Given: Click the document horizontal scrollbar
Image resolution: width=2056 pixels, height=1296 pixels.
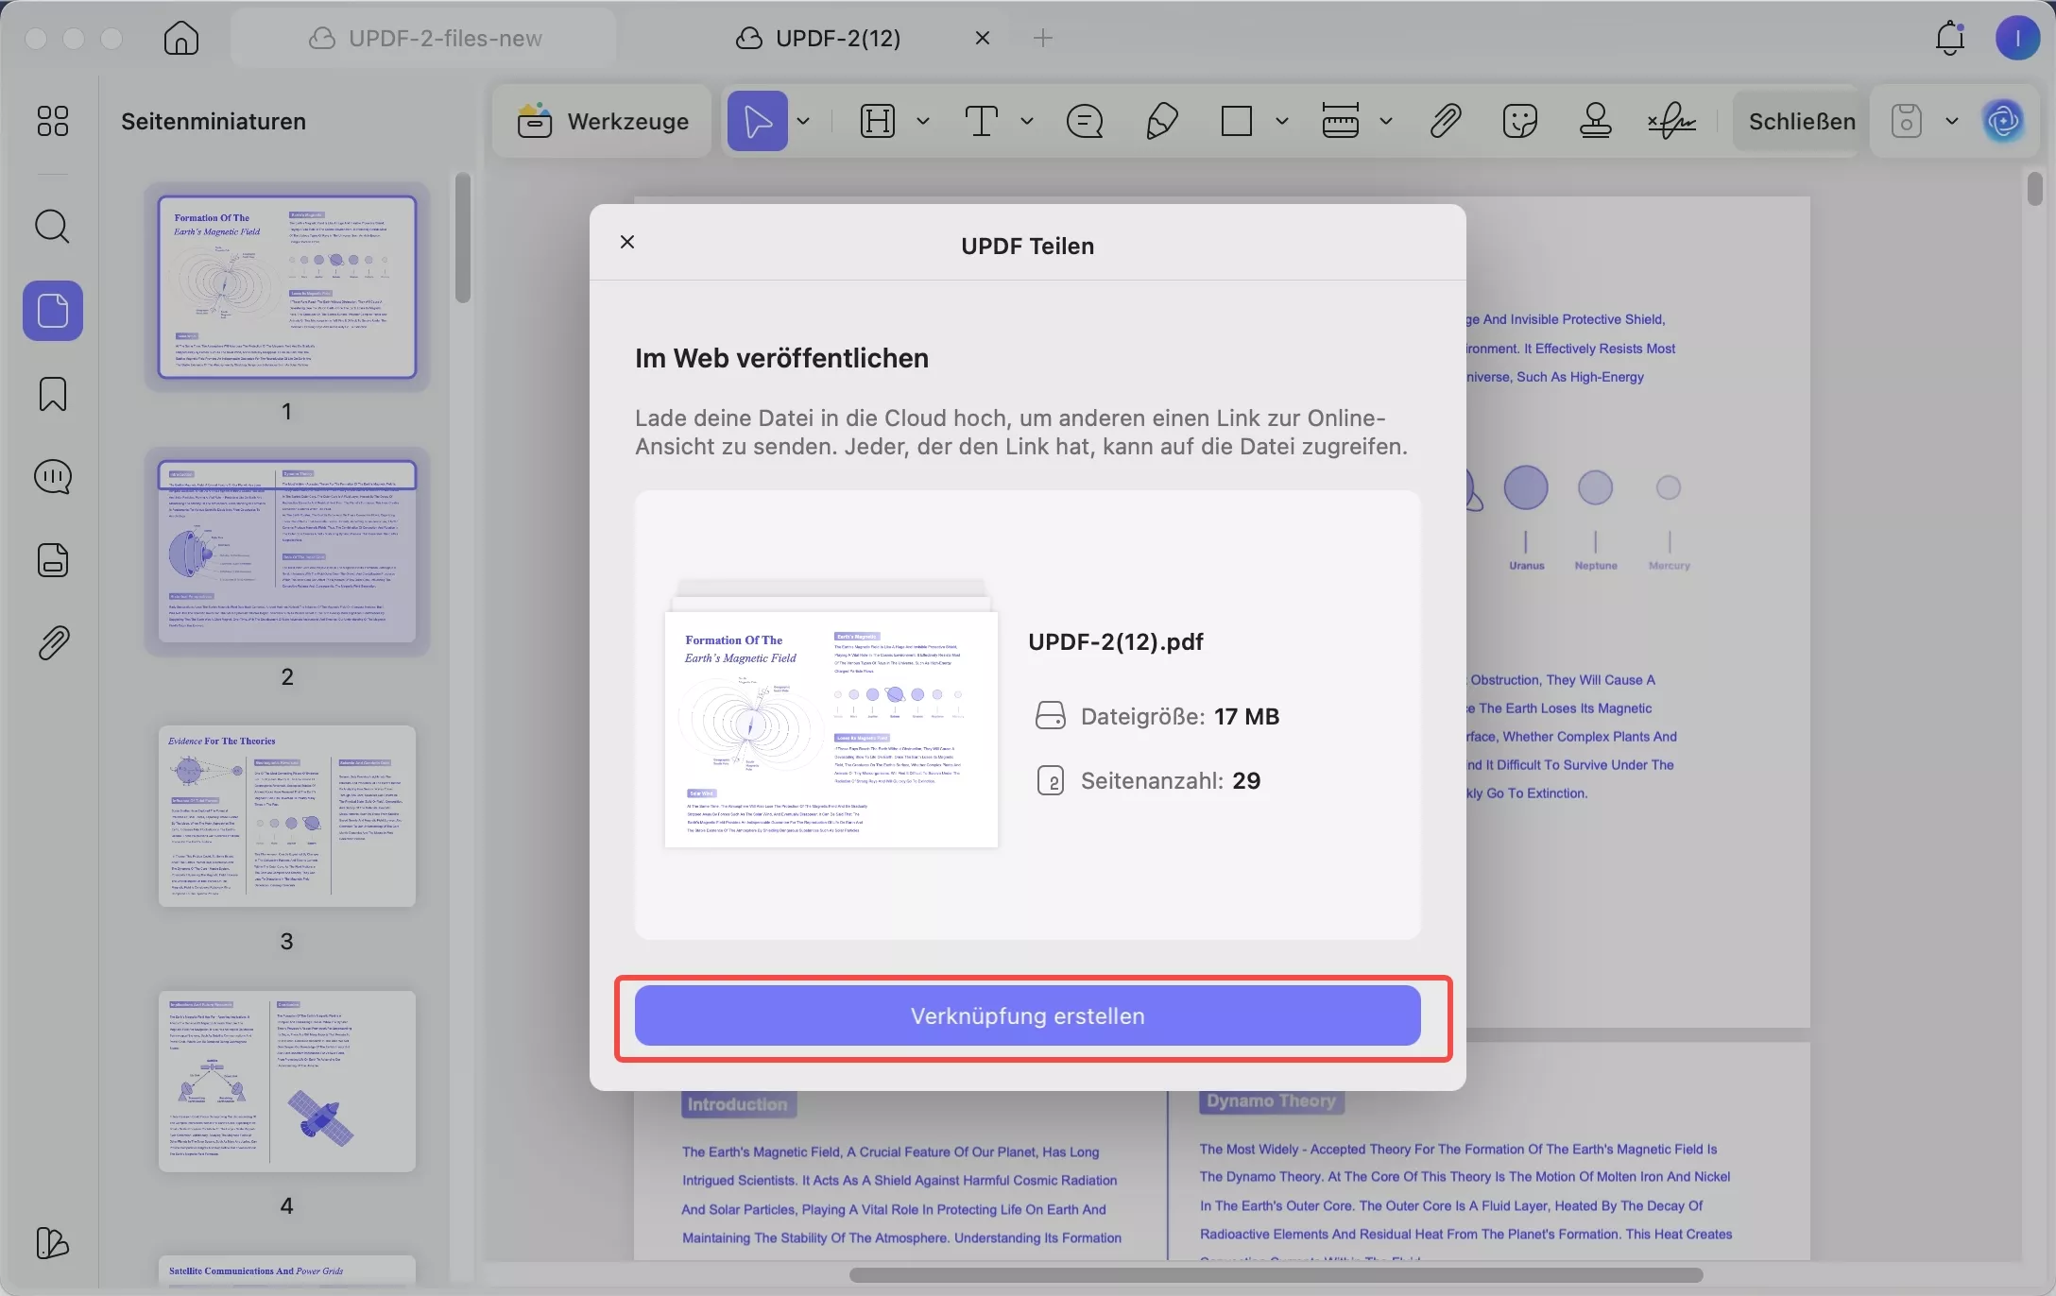Looking at the screenshot, I should tap(1276, 1275).
